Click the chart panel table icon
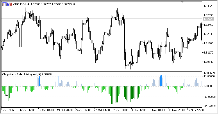218x114 pixels. coord(4,4)
